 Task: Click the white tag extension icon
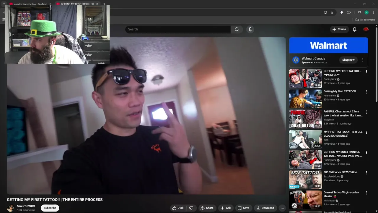(342, 12)
